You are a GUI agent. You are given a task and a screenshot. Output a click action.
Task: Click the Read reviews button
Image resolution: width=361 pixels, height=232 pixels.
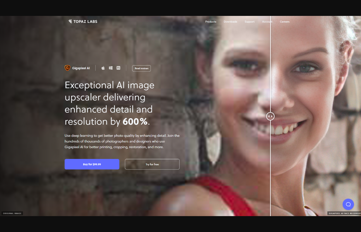pyautogui.click(x=141, y=68)
